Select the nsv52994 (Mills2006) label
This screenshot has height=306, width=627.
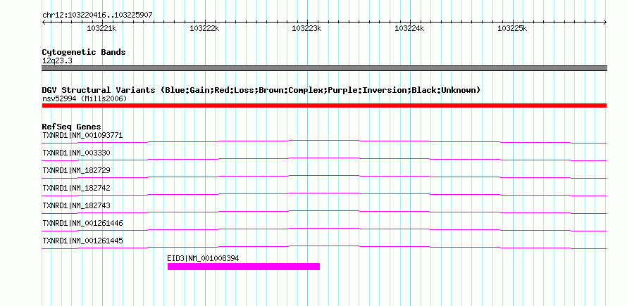pyautogui.click(x=85, y=98)
